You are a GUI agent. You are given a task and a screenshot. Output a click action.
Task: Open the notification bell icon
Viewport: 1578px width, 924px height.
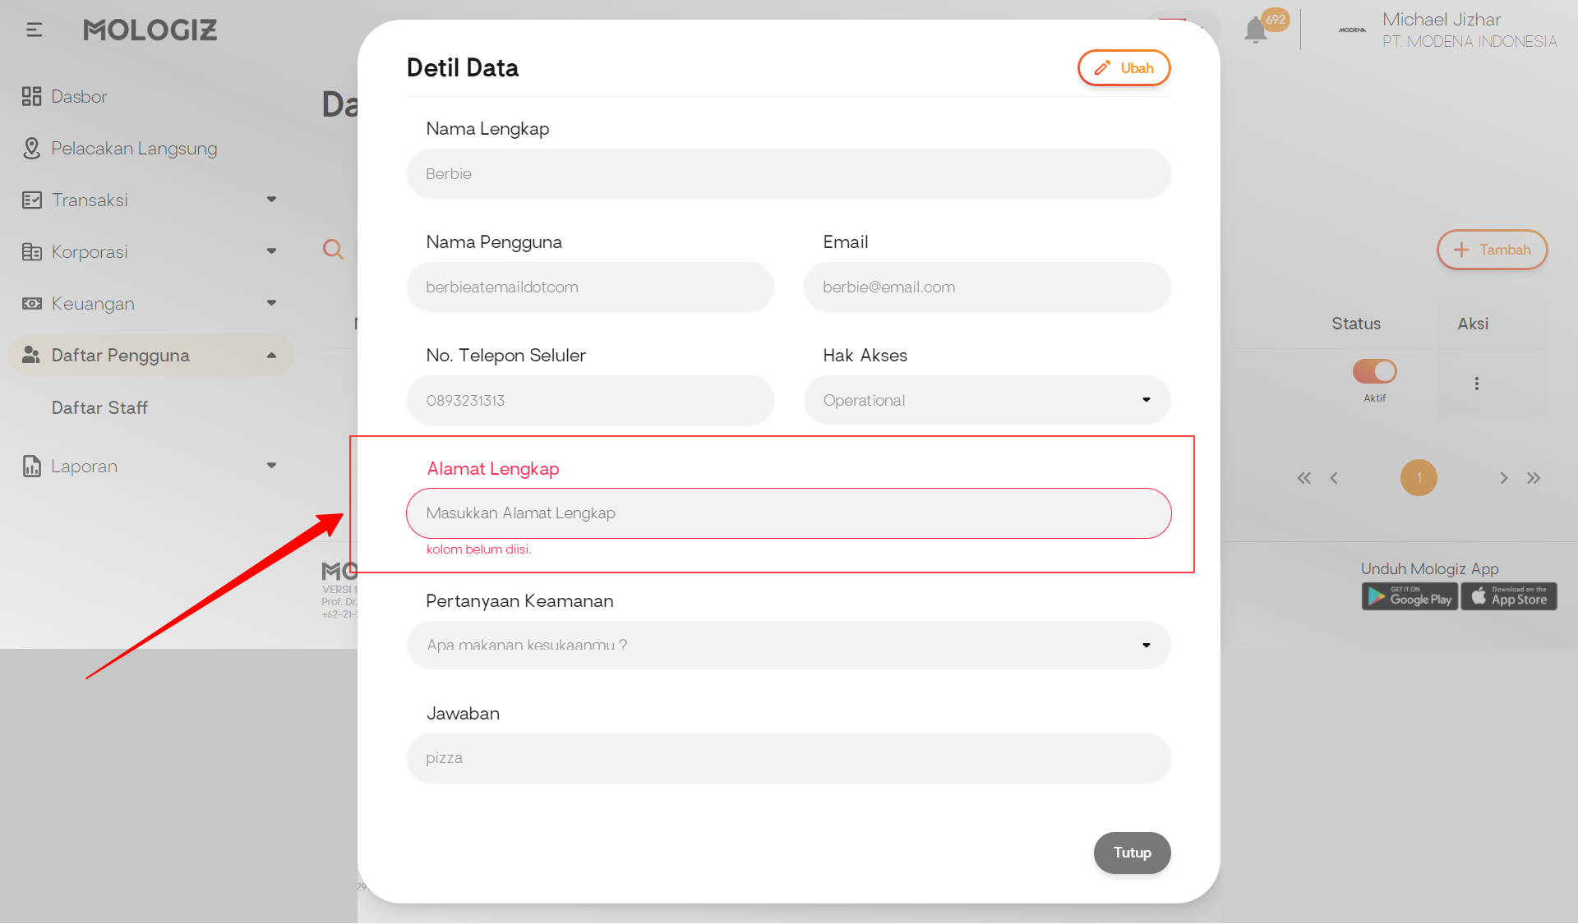[1255, 31]
